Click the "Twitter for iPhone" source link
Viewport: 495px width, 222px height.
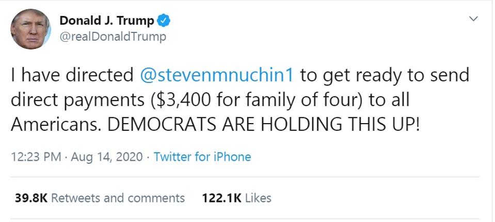click(x=202, y=157)
